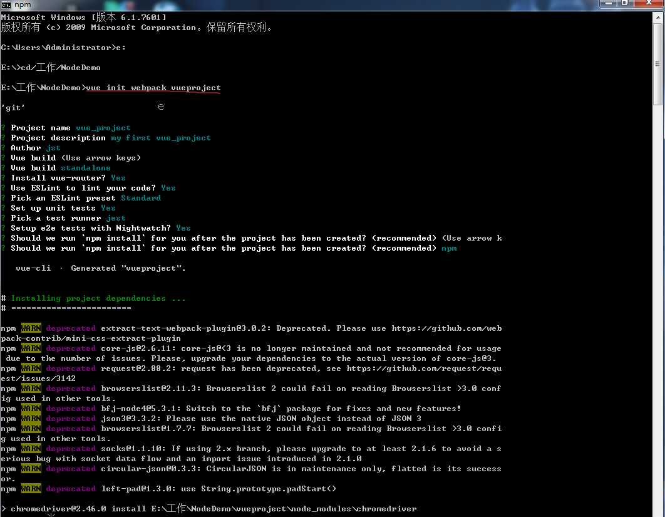Click the 'C:\Users\Administrator>e:' prompt line
Screen dimensions: 665x517
point(63,48)
